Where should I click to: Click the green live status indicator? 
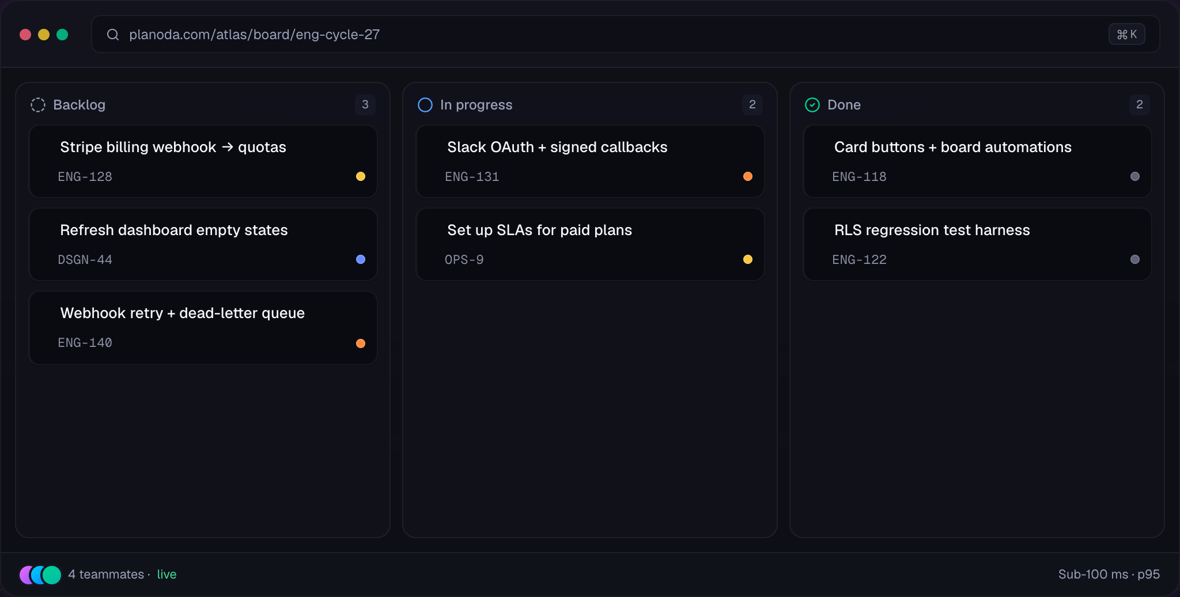(167, 575)
